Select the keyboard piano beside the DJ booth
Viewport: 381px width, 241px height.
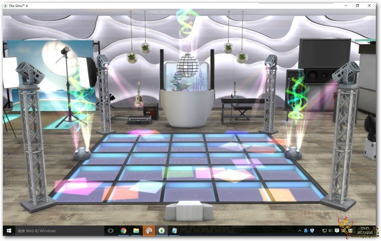(242, 109)
